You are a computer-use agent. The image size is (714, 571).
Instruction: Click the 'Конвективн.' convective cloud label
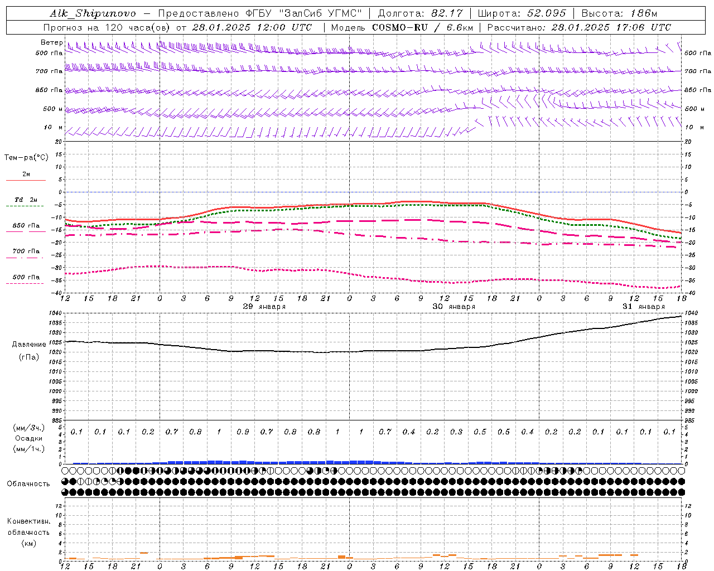click(x=28, y=521)
